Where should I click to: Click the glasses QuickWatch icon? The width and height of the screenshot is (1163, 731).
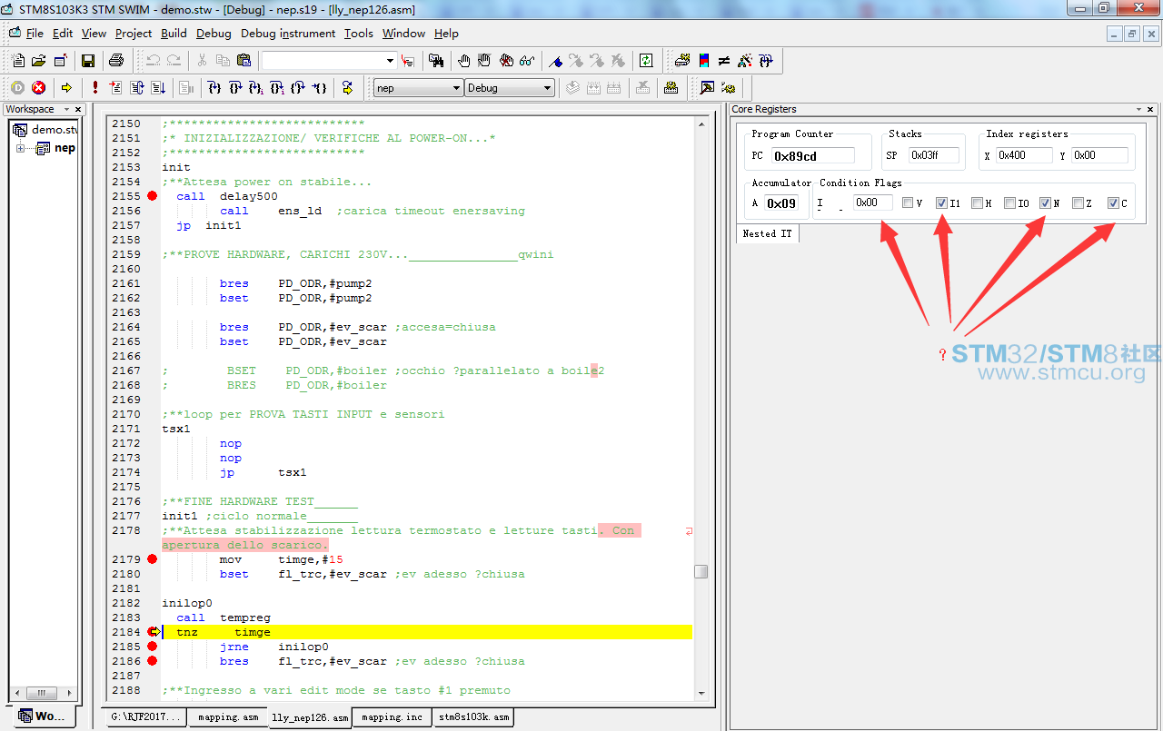527,61
